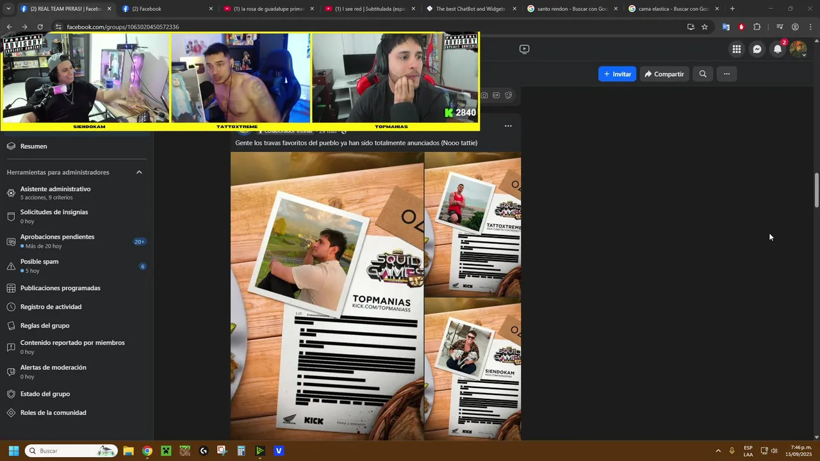The height and width of the screenshot is (461, 820).
Task: Open the red ad-blocker extension icon
Action: tap(741, 27)
